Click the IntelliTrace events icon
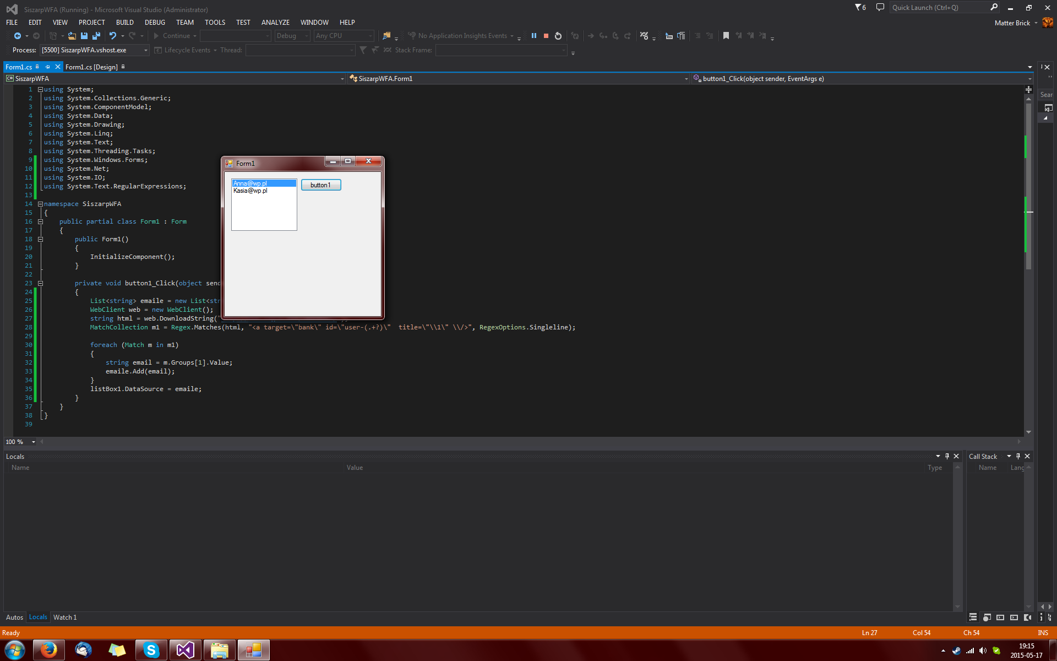Image resolution: width=1057 pixels, height=661 pixels. tap(644, 36)
